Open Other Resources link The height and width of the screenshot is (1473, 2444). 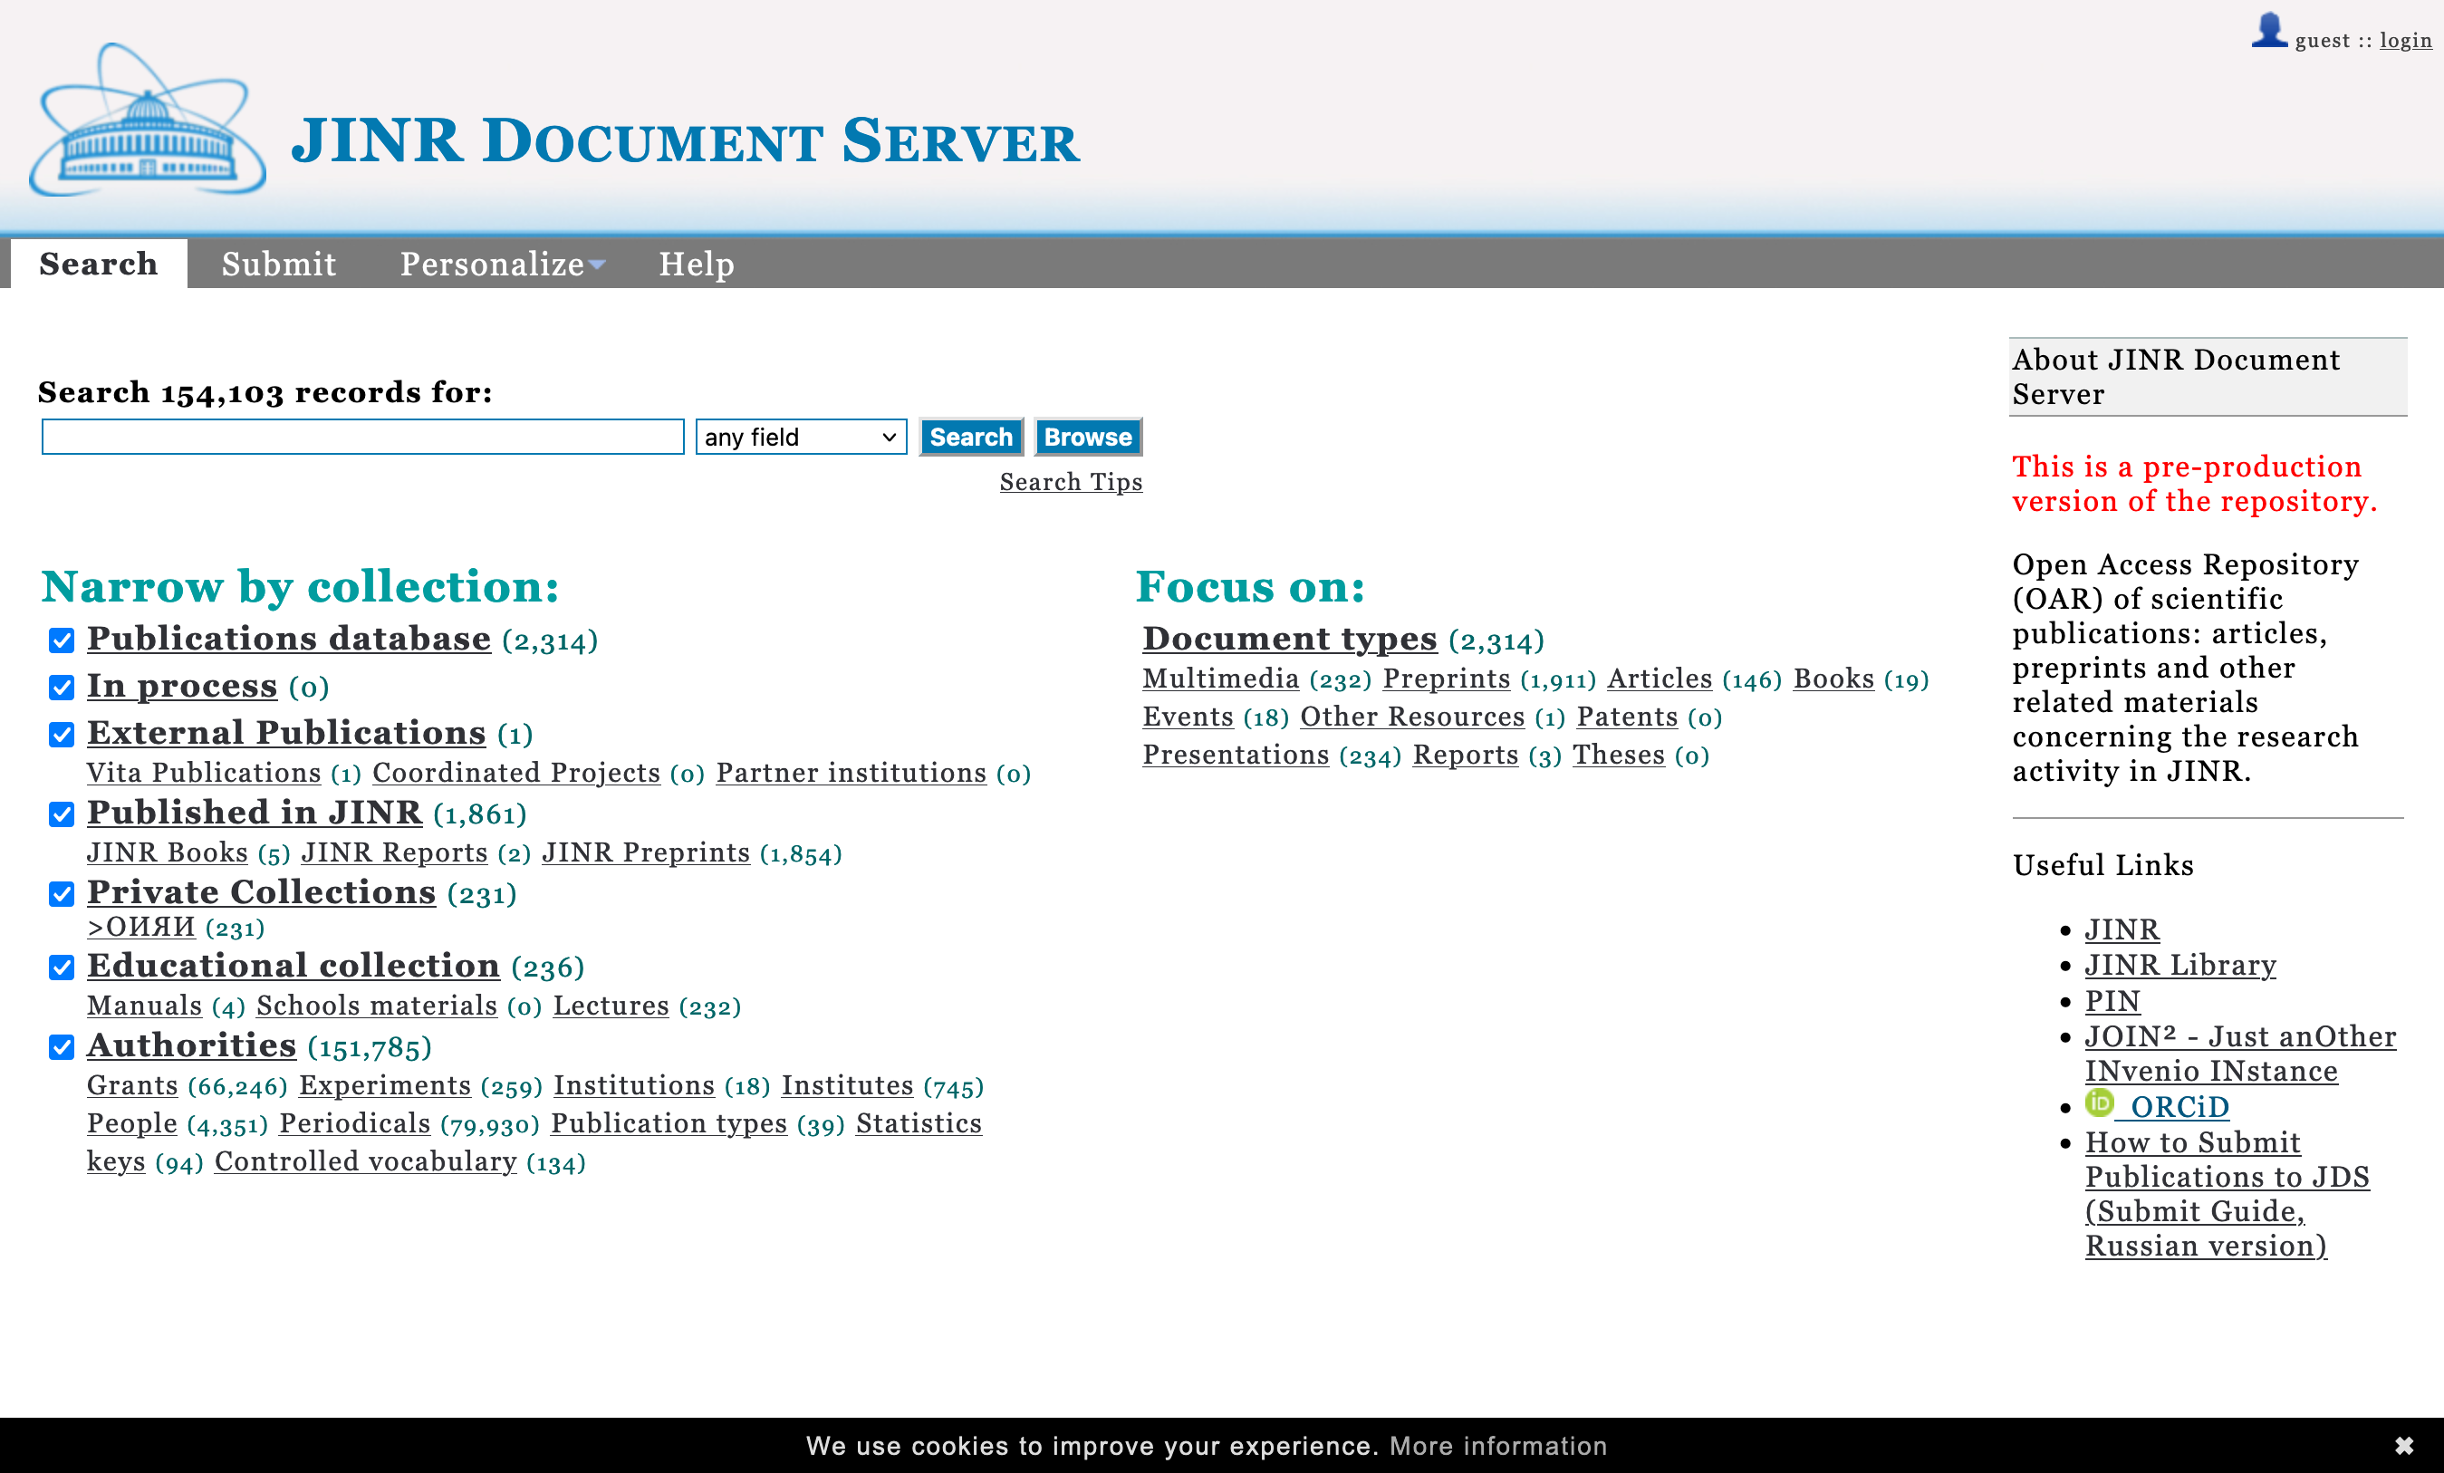click(x=1412, y=717)
